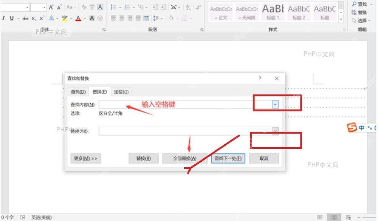Toggle italic formatting
378x221 pixels.
(x=3, y=18)
